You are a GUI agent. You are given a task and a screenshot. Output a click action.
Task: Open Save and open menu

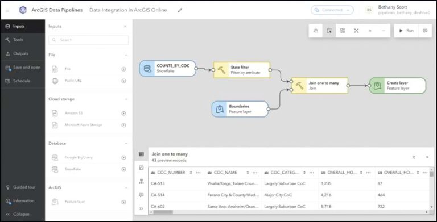coord(22,68)
